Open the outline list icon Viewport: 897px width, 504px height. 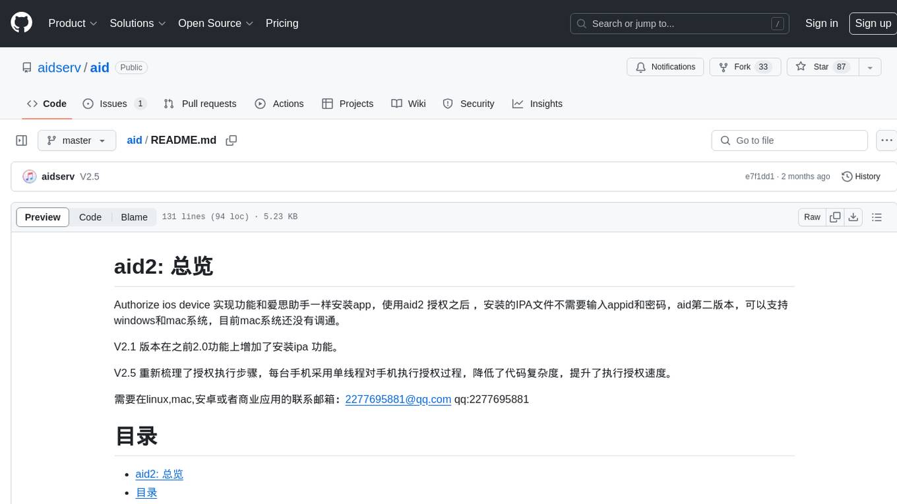(x=877, y=217)
